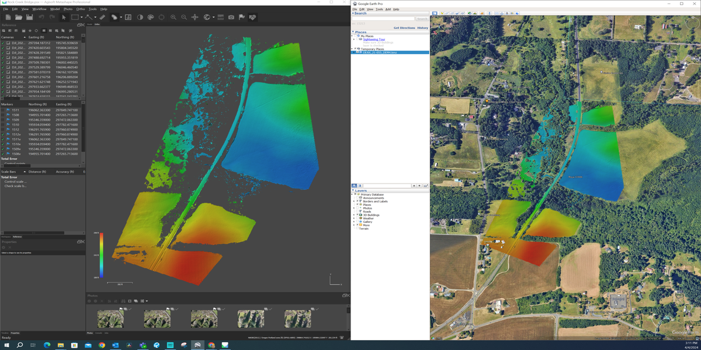
Task: Expand the Weather layer tree node
Action: (x=354, y=219)
